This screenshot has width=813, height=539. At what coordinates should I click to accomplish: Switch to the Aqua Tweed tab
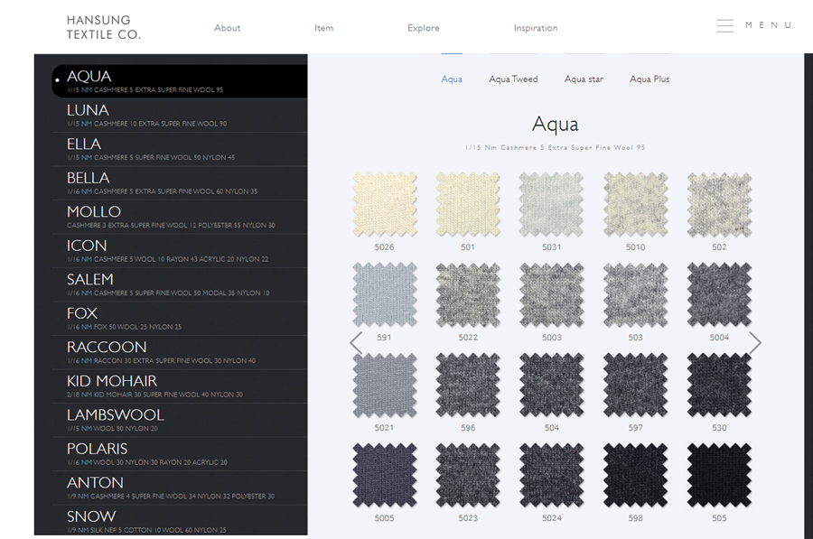[513, 79]
